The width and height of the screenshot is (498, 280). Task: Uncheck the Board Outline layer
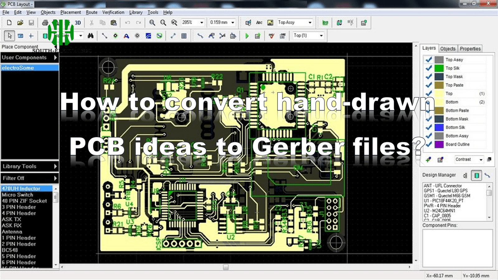(429, 144)
